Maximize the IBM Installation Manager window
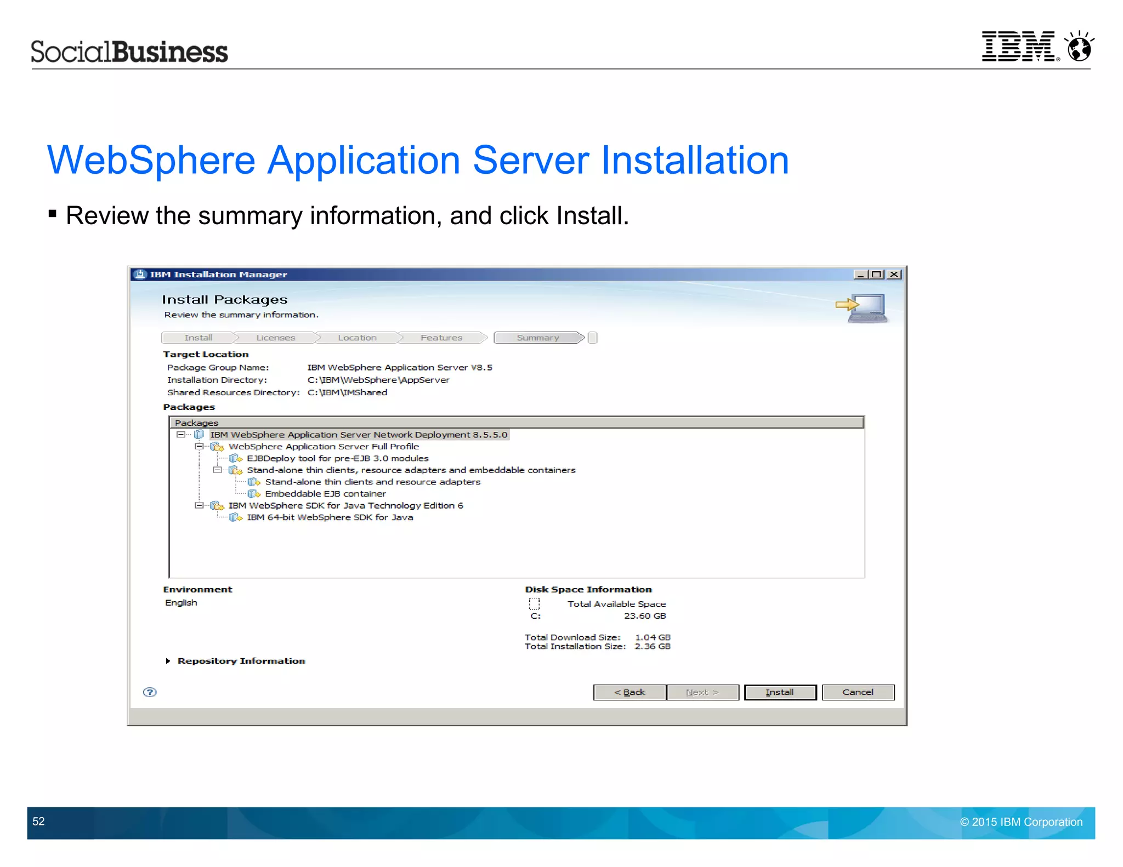Screen dimensions: 1123x867 coord(877,275)
